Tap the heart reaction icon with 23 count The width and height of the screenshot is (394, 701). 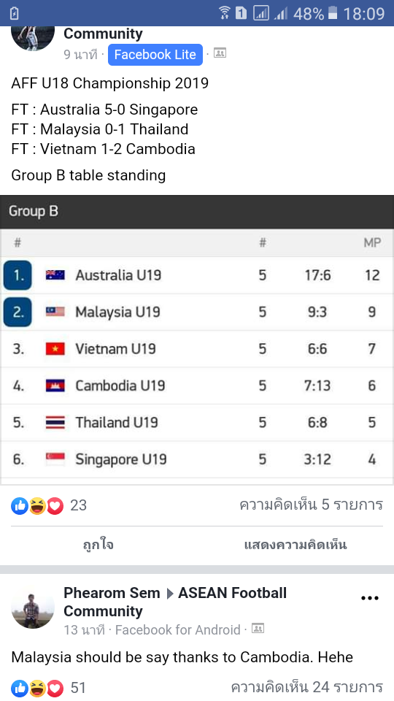[55, 505]
